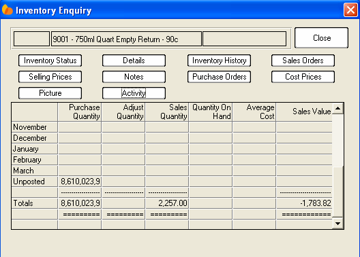Open Inventory Status view

[x=50, y=61]
